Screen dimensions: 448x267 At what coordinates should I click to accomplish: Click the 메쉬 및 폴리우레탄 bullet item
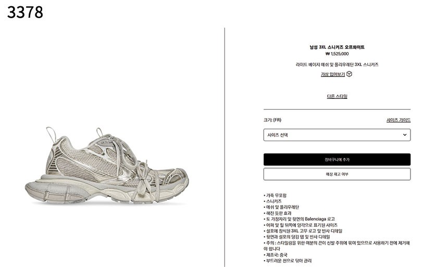click(281, 207)
